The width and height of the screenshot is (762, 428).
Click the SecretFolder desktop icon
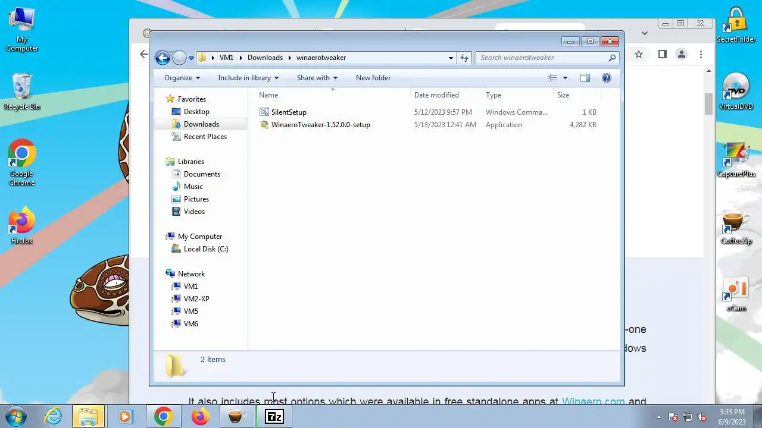[x=736, y=25]
